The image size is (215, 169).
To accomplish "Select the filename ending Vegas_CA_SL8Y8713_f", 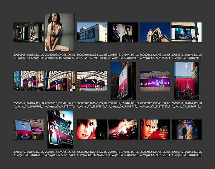I will 155,105.
